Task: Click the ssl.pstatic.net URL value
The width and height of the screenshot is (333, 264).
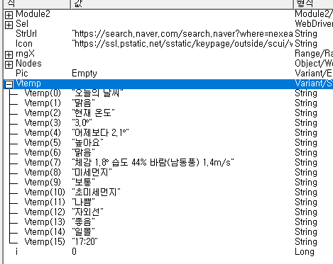Action: (182, 44)
